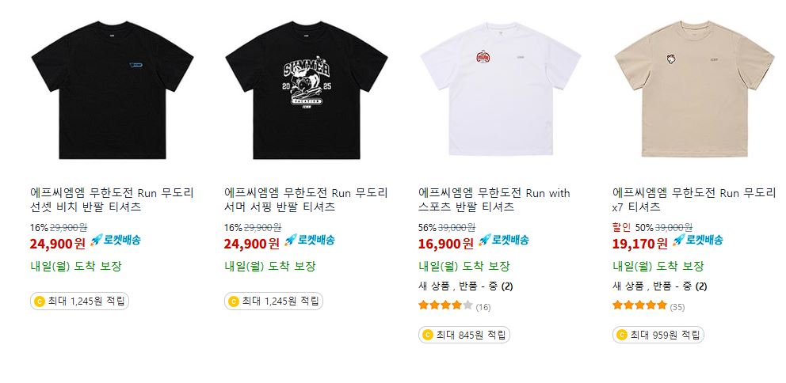Click 최대 1,245원 적립 badge under 서머 서핑 shirt
Viewport: 786px width, 383px height.
(x=273, y=301)
